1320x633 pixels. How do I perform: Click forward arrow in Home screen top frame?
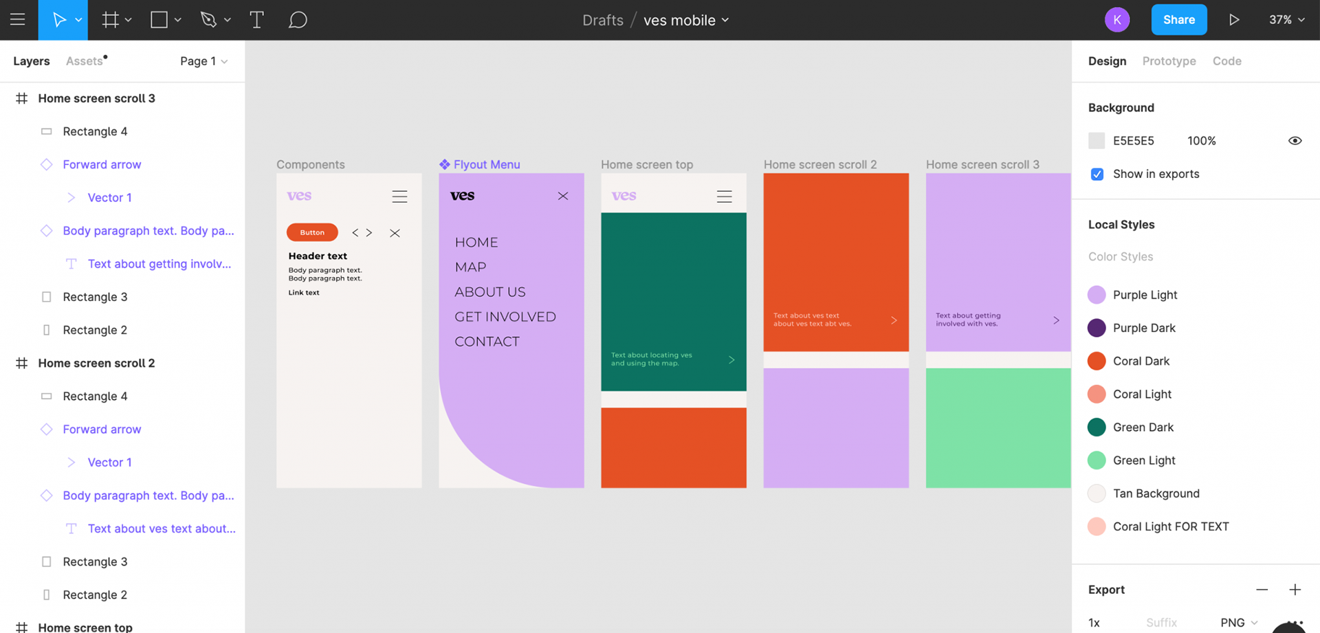point(731,359)
